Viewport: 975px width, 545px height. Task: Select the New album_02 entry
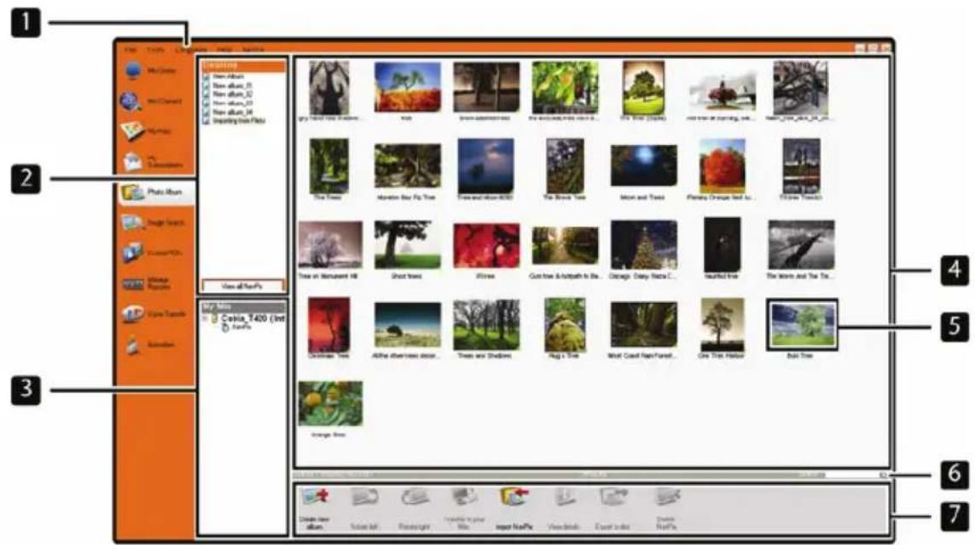227,95
